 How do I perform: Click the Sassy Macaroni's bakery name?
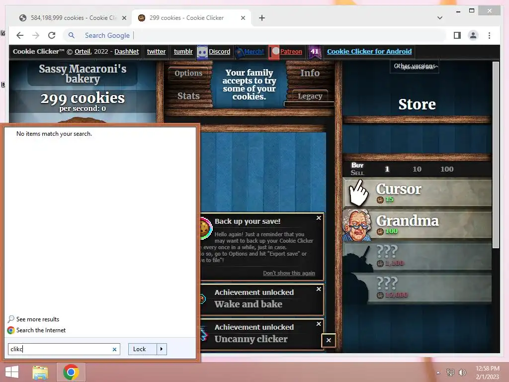point(83,74)
